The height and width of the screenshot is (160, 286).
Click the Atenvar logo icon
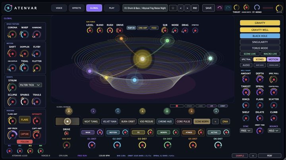pos(8,8)
